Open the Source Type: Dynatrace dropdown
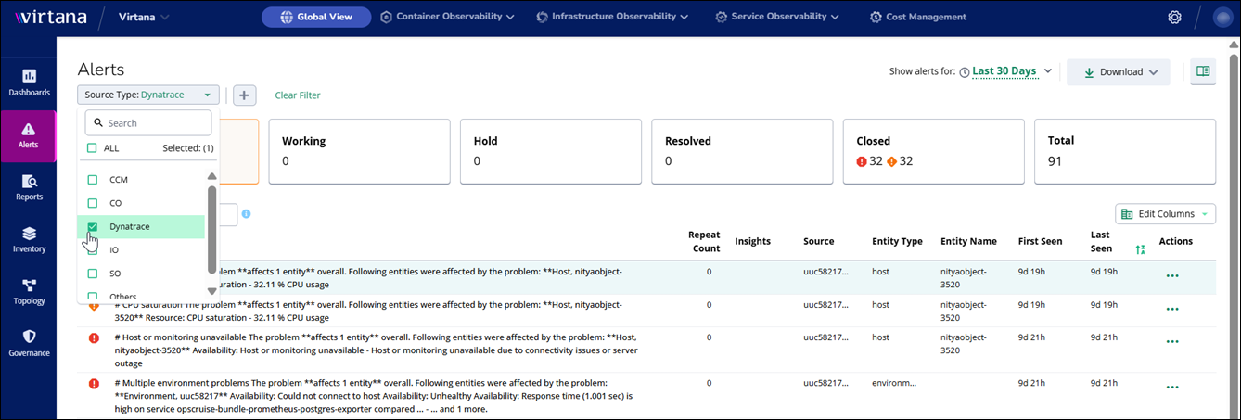This screenshot has width=1241, height=420. (x=148, y=95)
